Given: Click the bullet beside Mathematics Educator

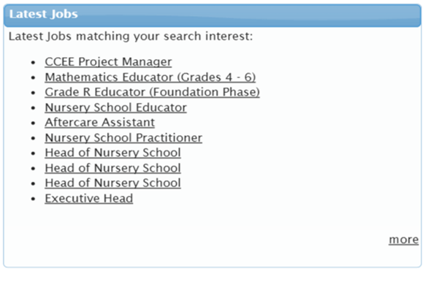Looking at the screenshot, I should [x=34, y=77].
